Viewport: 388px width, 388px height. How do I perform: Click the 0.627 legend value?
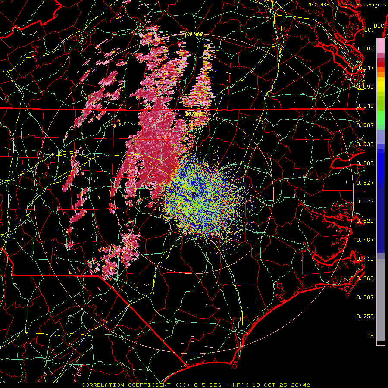pos(365,183)
